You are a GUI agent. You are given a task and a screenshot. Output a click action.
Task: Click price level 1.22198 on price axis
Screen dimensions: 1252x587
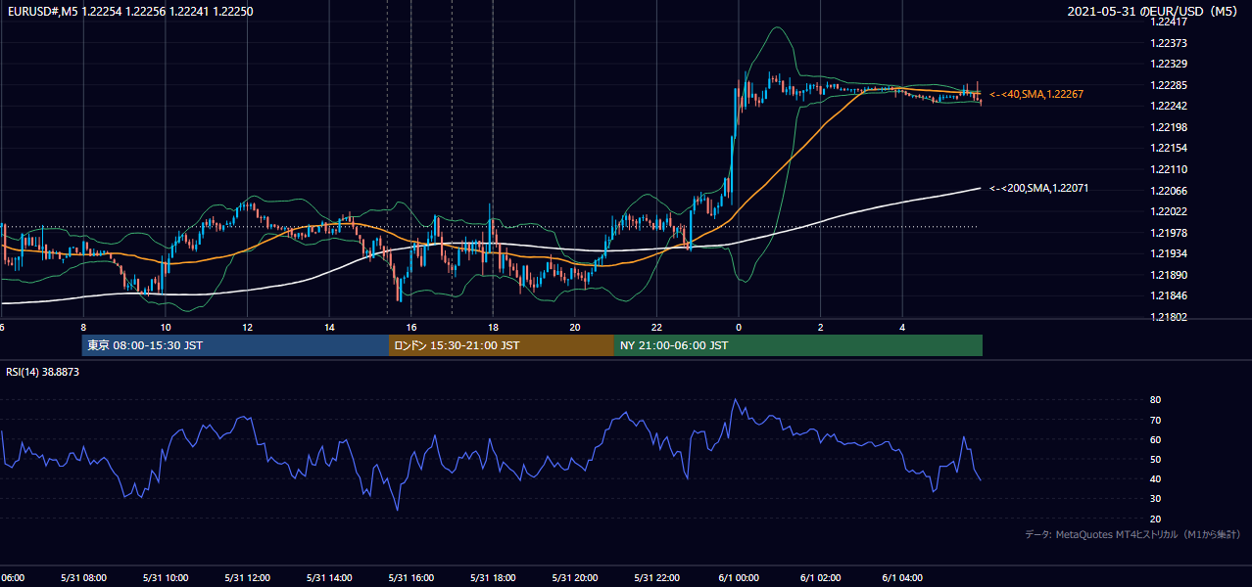(x=1171, y=127)
